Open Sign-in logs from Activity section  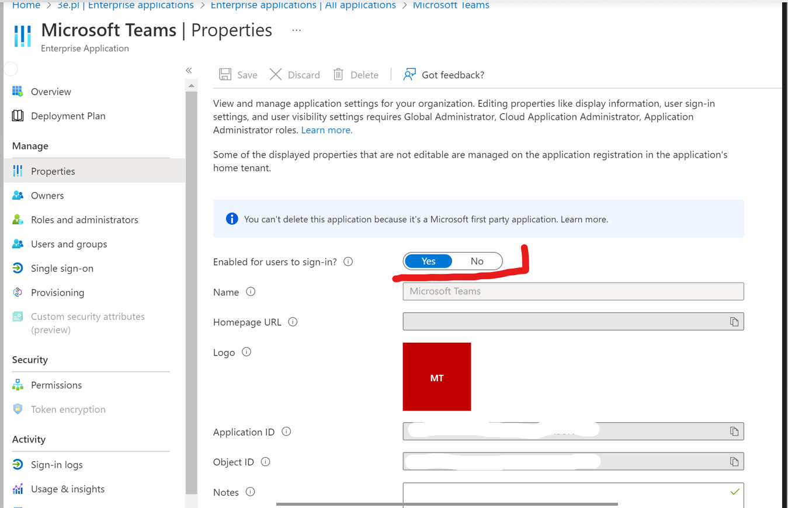(x=19, y=464)
